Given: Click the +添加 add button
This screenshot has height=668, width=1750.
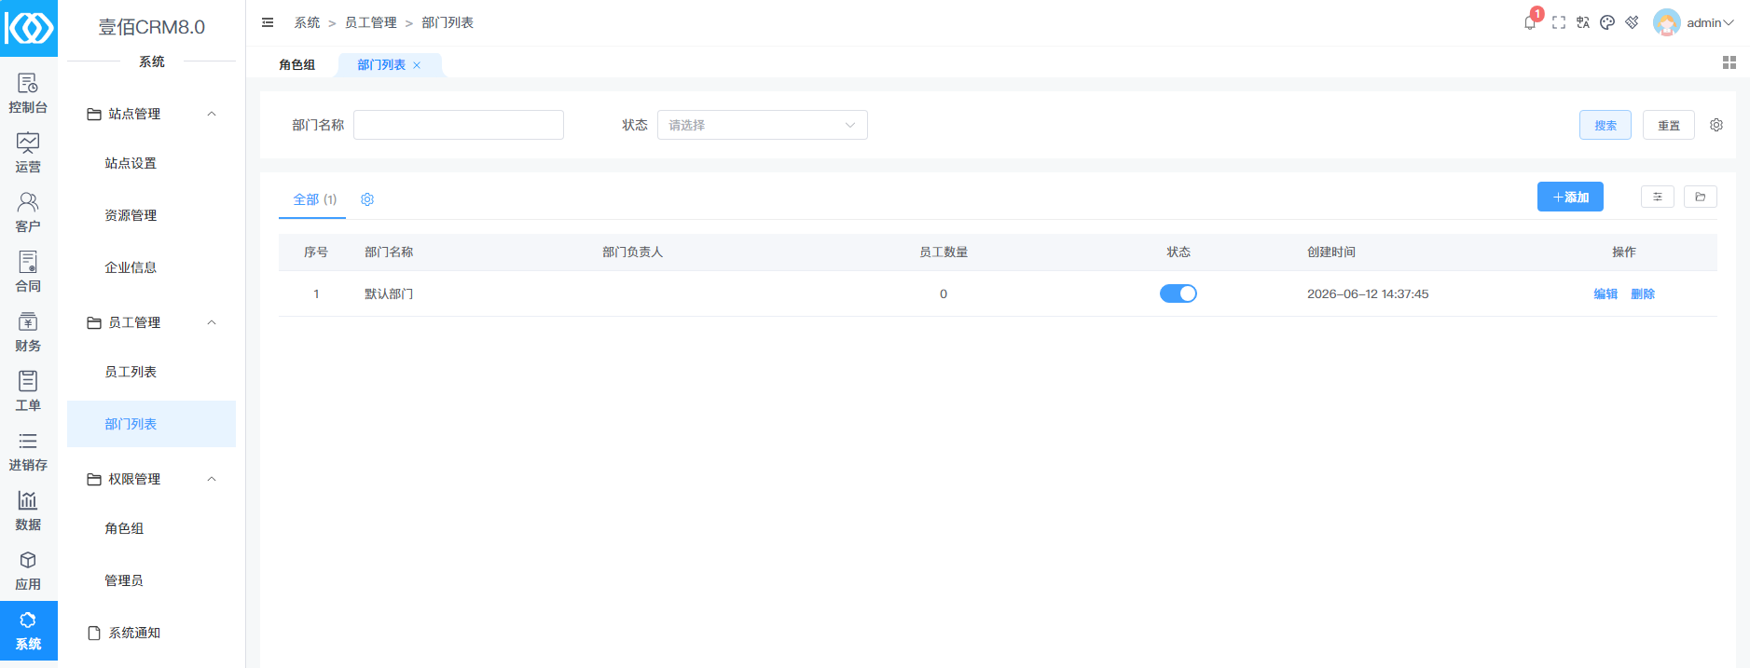Looking at the screenshot, I should tap(1570, 197).
